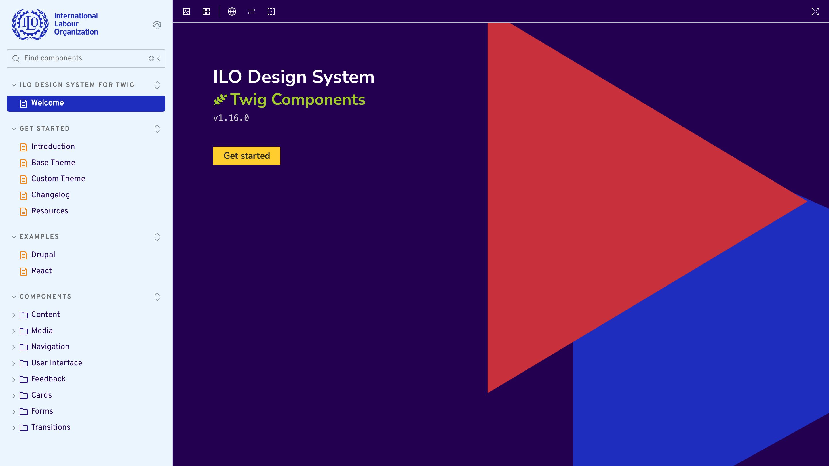
Task: Expand the Transitions folder
Action: click(x=86, y=427)
